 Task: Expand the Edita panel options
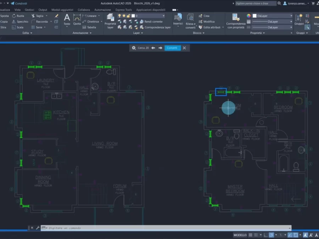tap(30, 33)
